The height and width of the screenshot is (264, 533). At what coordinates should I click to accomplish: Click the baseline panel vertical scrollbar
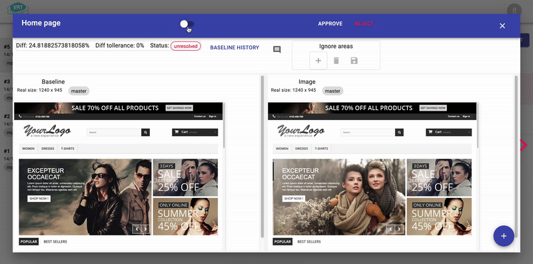[x=262, y=157]
